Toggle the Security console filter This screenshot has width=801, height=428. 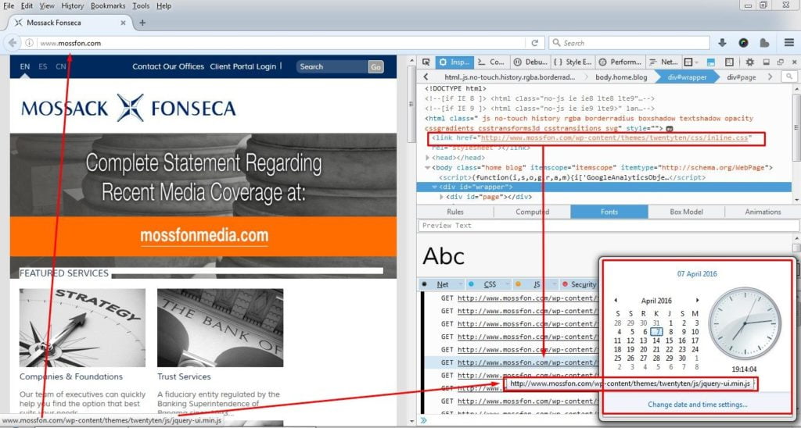pos(580,284)
